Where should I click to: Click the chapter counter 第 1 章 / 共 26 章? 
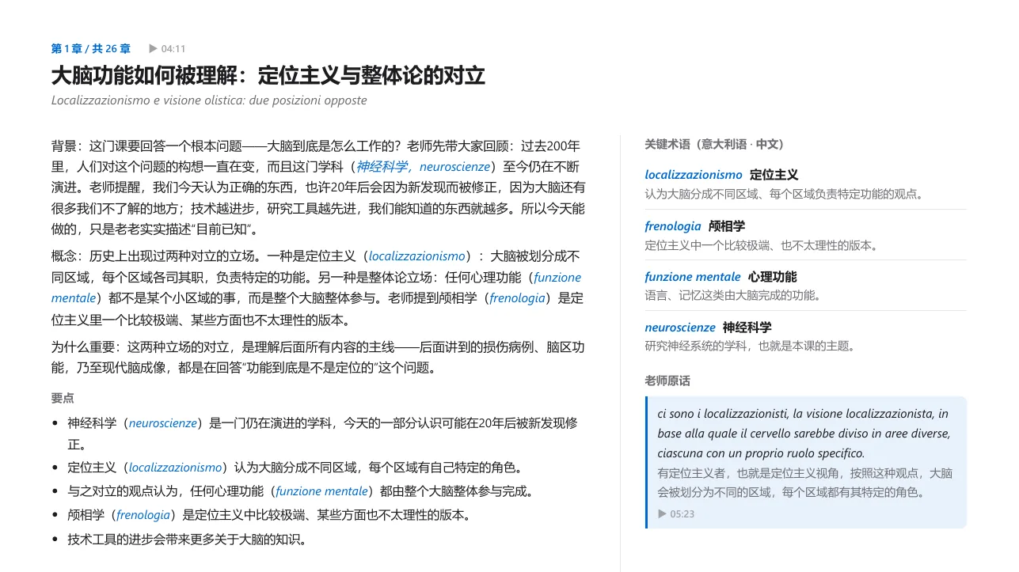tap(91, 49)
